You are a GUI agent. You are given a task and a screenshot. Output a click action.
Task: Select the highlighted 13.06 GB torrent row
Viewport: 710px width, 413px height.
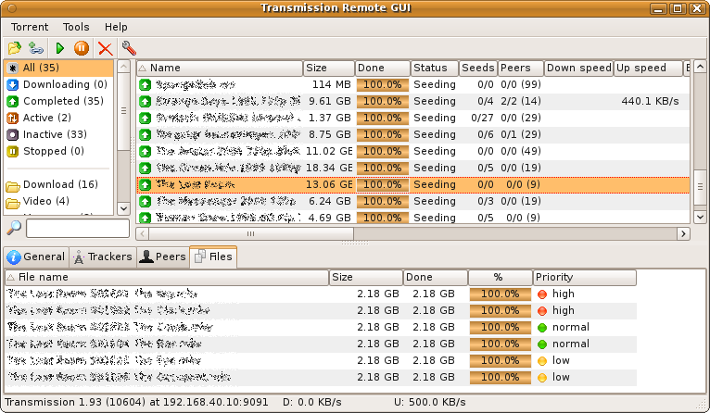(x=413, y=184)
